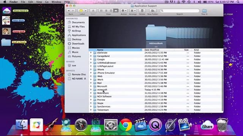Select the Telestream folder row
The width and height of the screenshot is (243, 136).
[x=155, y=110]
